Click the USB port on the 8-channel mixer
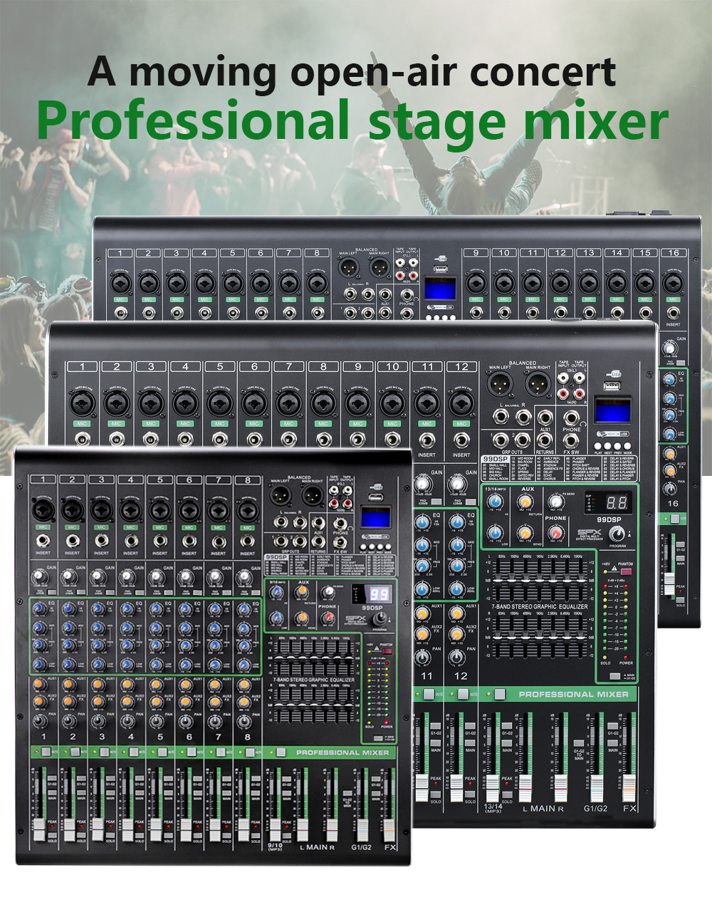 [x=376, y=497]
